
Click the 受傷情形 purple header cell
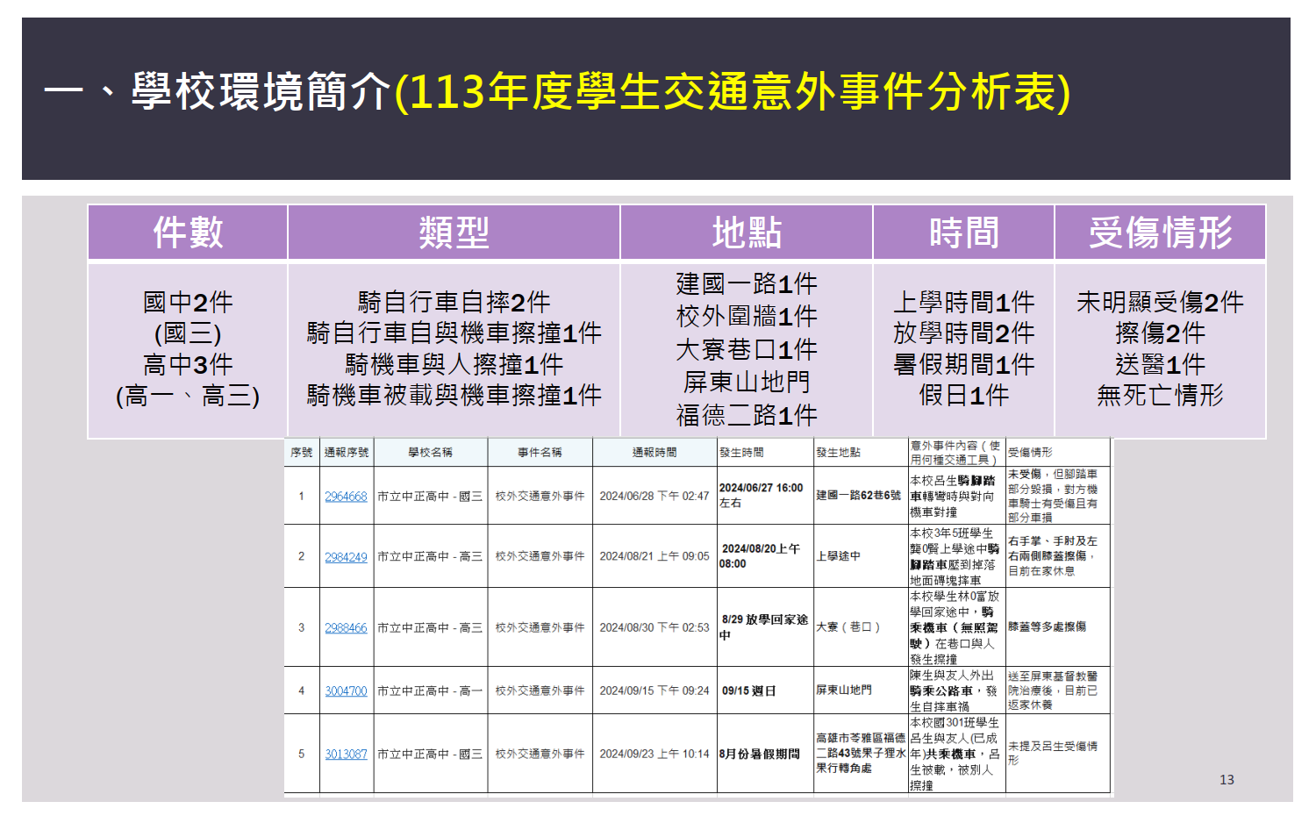[x=1160, y=233]
